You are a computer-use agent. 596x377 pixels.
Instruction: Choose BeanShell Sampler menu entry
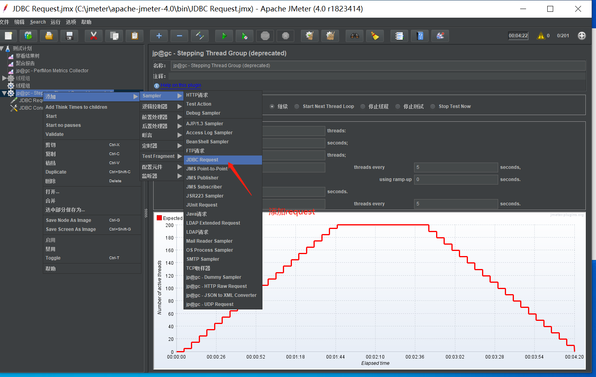coord(223,142)
